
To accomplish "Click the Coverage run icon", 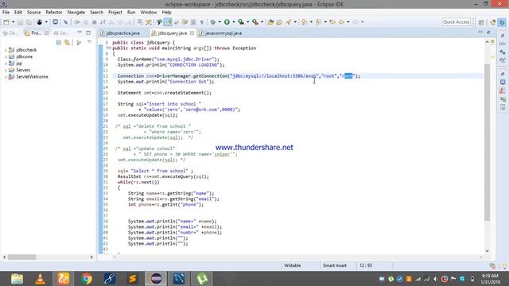I will [241, 22].
